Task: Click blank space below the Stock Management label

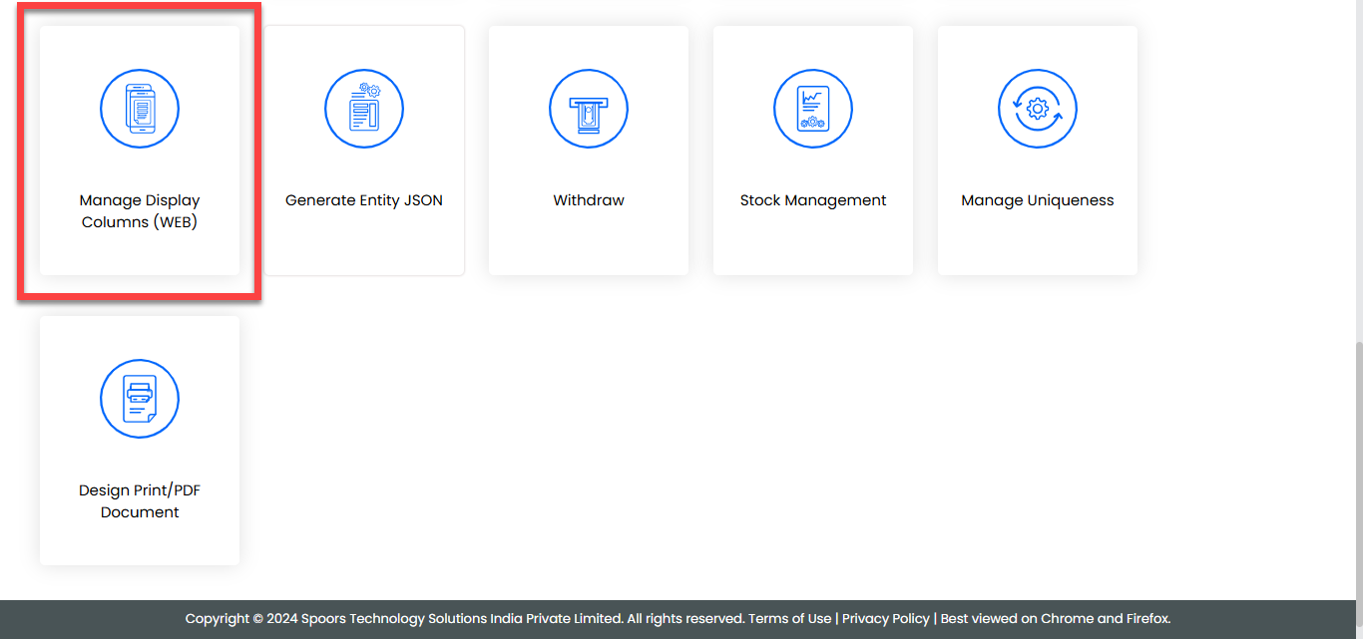Action: pyautogui.click(x=813, y=244)
